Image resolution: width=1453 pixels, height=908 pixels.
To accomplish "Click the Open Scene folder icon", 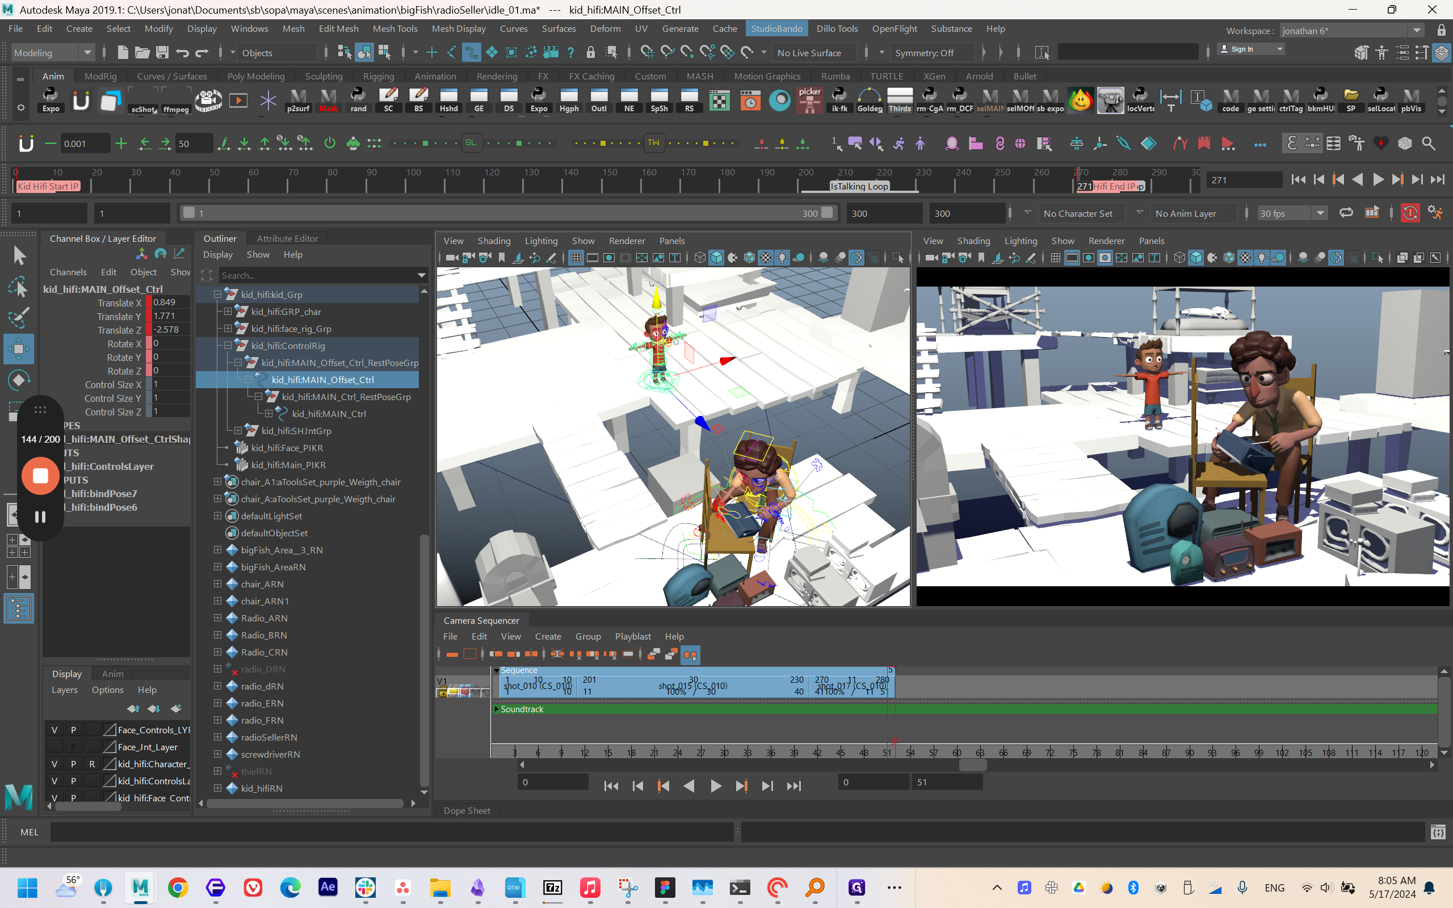I will tap(142, 53).
